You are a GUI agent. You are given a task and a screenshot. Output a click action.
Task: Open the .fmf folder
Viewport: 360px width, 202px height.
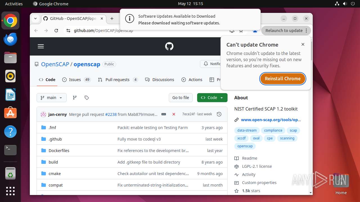pos(52,128)
